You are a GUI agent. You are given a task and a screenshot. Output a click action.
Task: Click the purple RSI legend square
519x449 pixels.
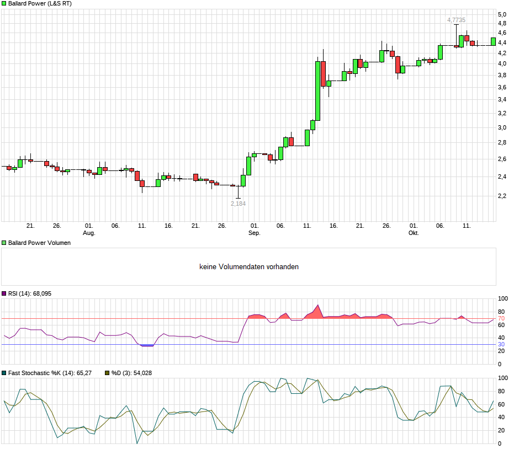4,293
